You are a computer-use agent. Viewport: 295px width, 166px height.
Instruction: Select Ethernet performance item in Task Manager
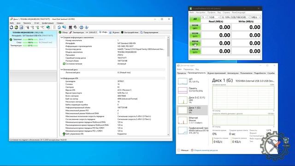coord(193,120)
